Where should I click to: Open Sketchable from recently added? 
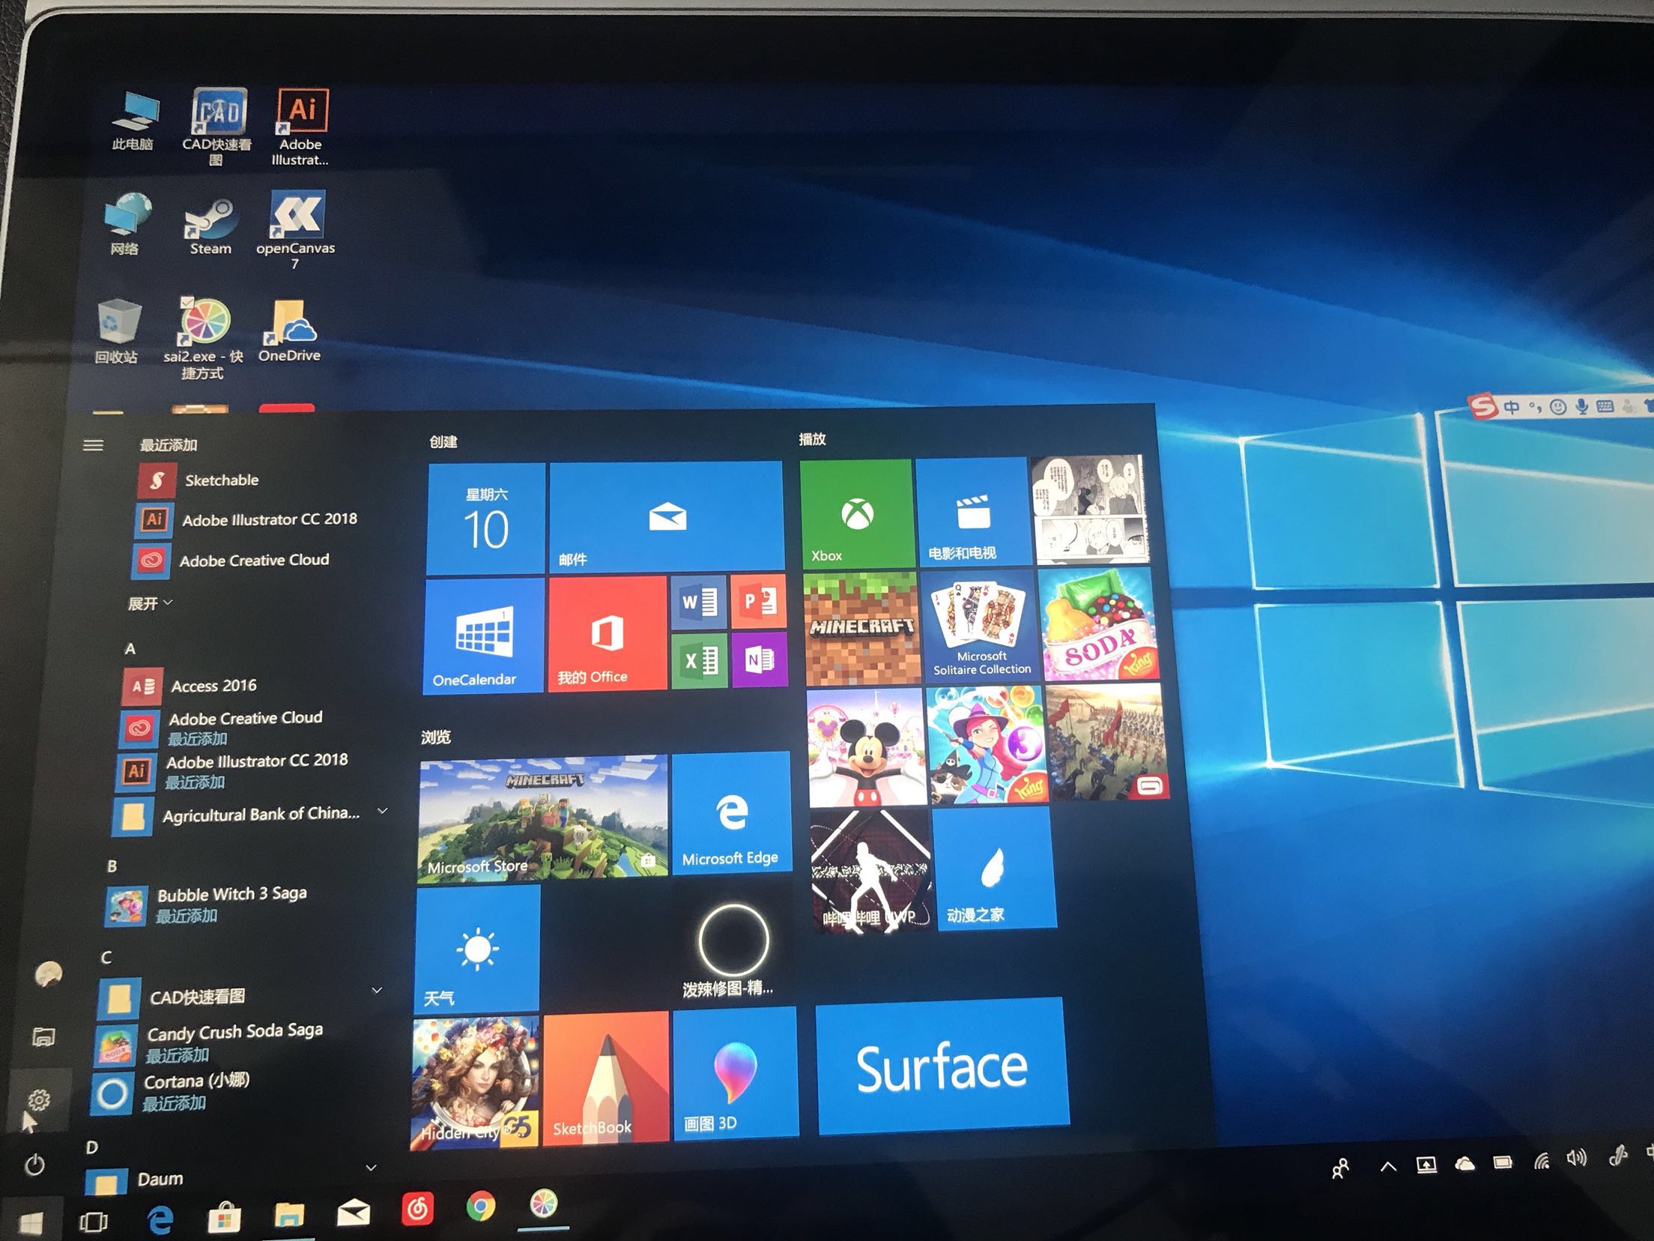click(199, 480)
